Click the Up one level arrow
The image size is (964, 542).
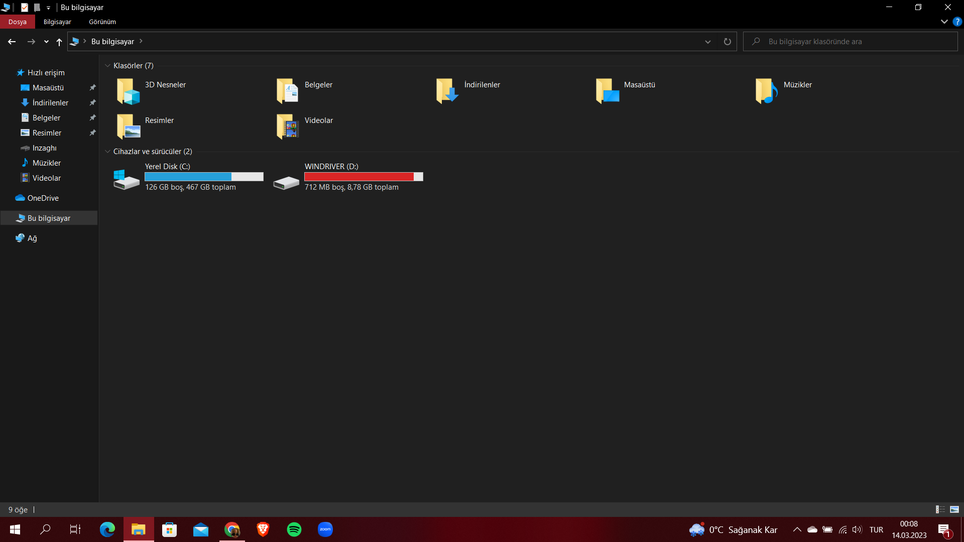pos(59,42)
